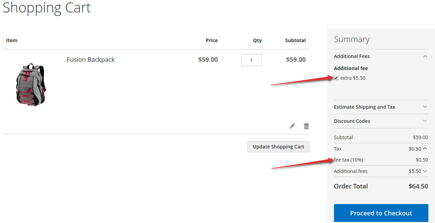Expand the Additional fees total arrow
This screenshot has width=435, height=223.
pyautogui.click(x=425, y=171)
